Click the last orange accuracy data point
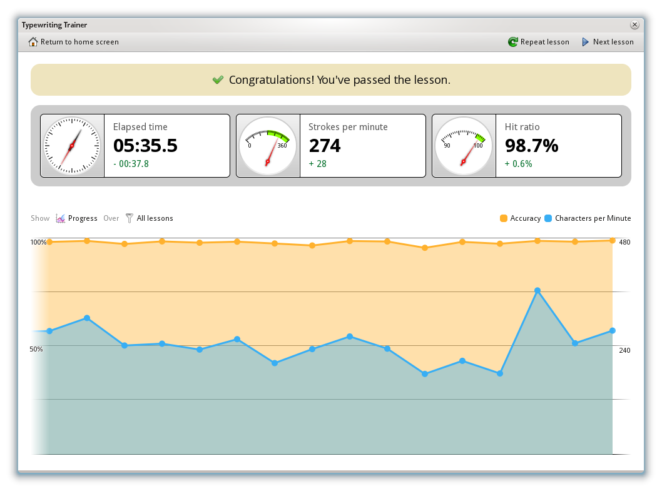The width and height of the screenshot is (662, 491). 612,240
